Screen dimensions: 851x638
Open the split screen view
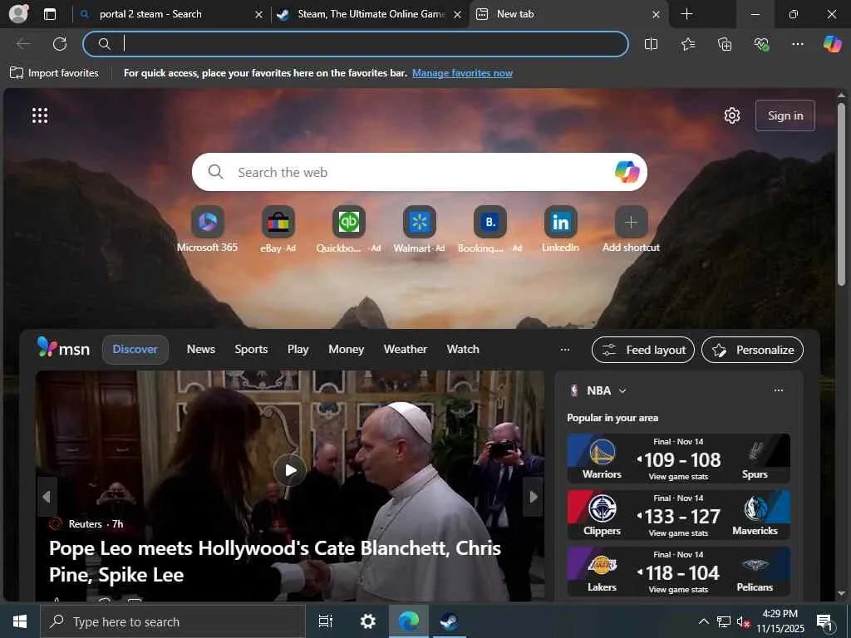651,44
